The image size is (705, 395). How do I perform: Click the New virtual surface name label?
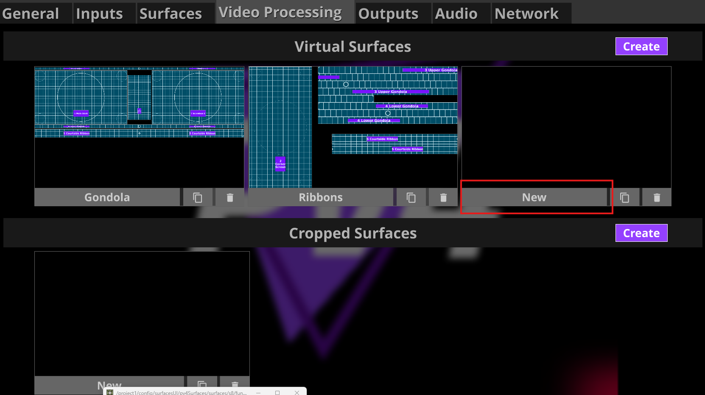pyautogui.click(x=534, y=197)
